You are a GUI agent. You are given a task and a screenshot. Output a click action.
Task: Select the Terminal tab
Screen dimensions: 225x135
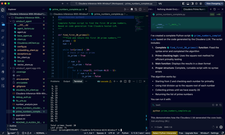click(x=78, y=81)
